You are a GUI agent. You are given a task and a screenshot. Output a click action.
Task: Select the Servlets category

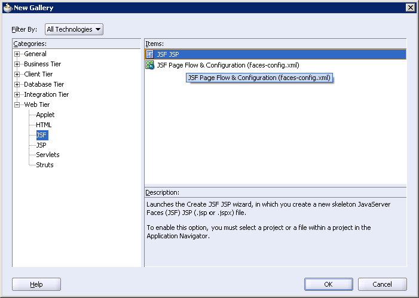tap(48, 155)
